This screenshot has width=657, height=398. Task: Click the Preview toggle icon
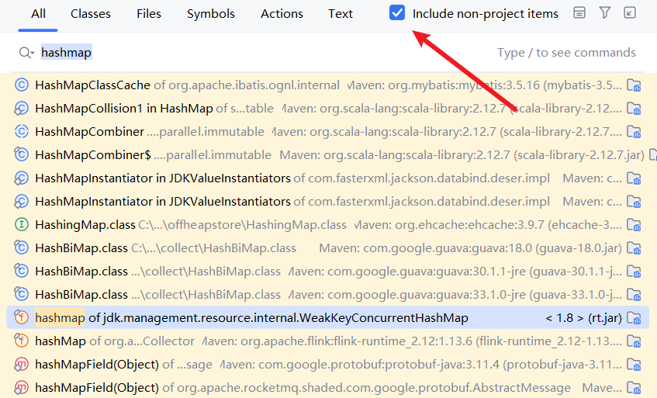[x=579, y=13]
